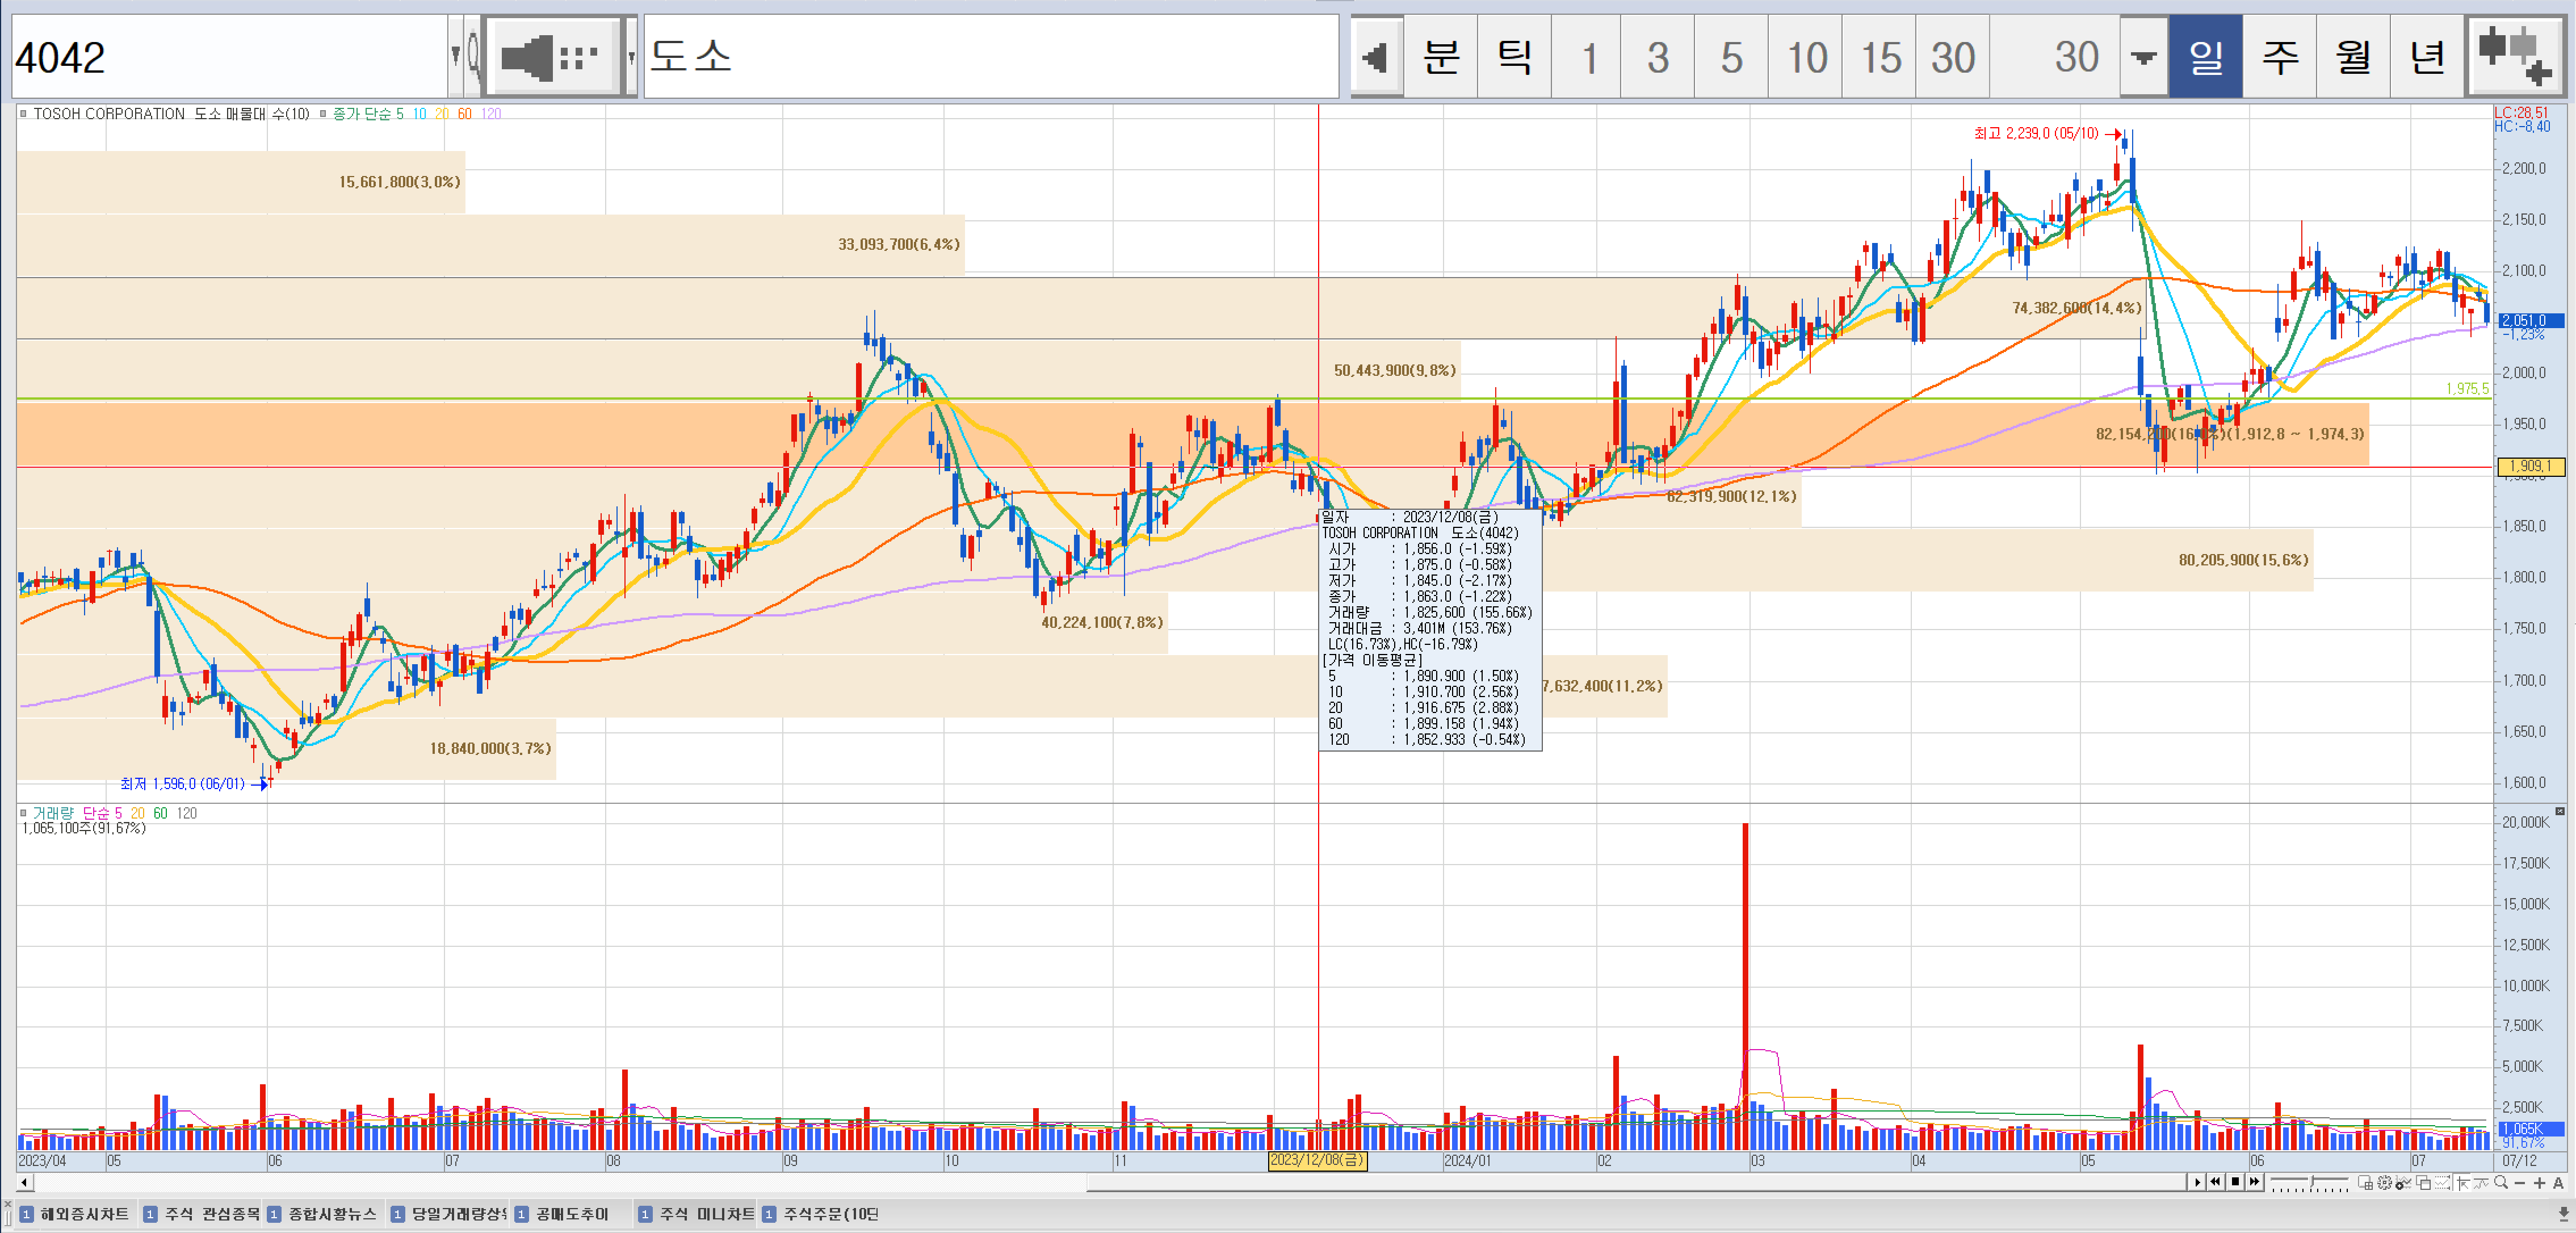
Task: Click the plus zoom-in icon
Action: 2539,1183
